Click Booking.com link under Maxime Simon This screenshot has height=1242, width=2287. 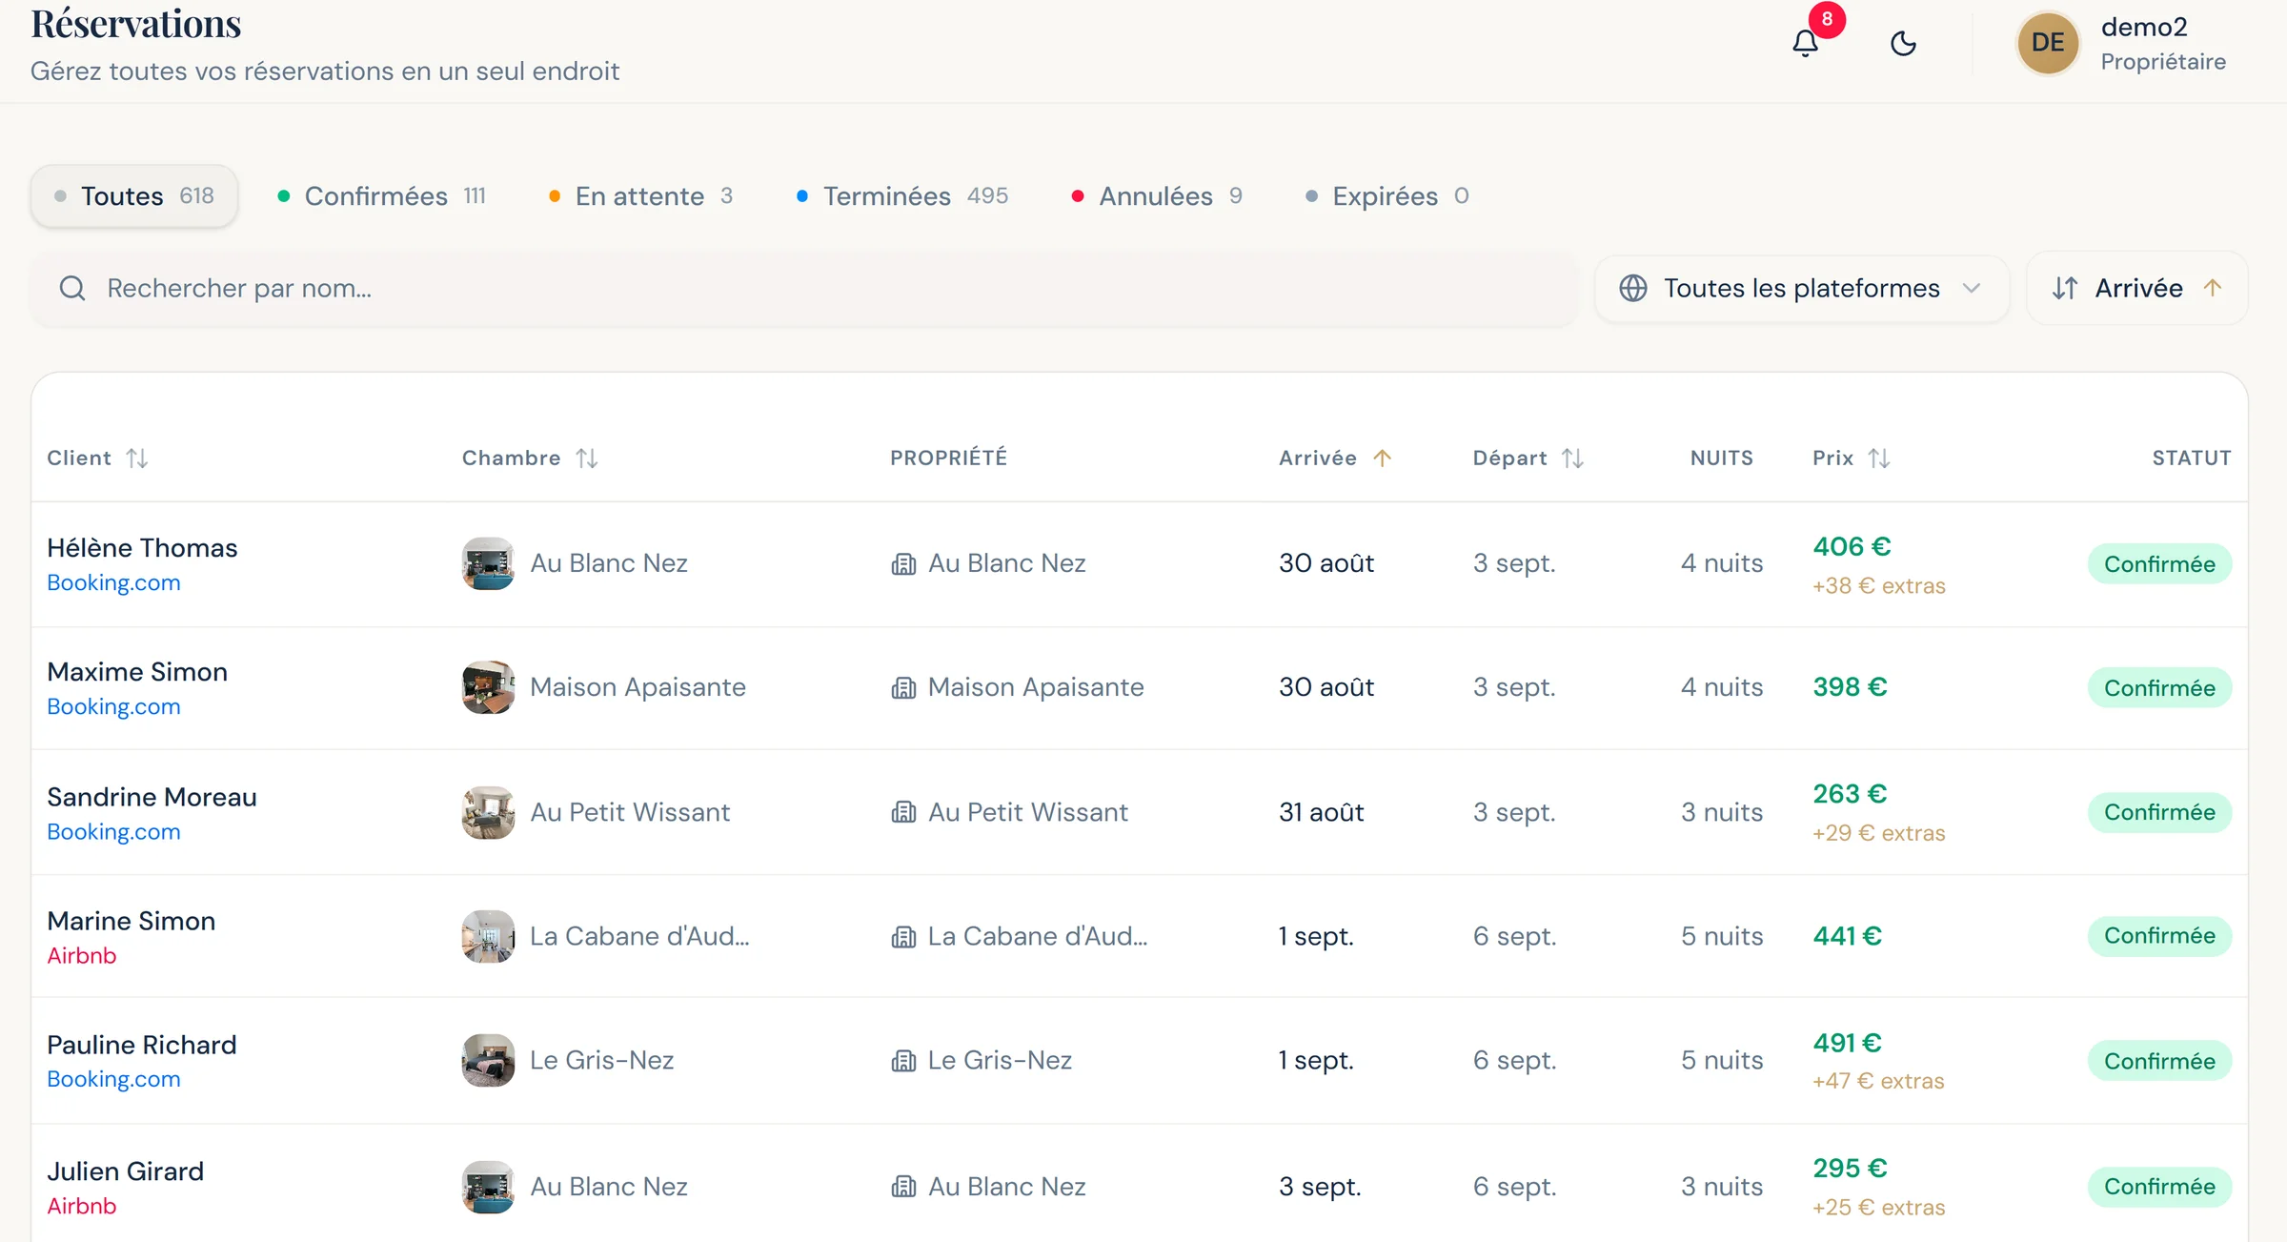point(113,707)
